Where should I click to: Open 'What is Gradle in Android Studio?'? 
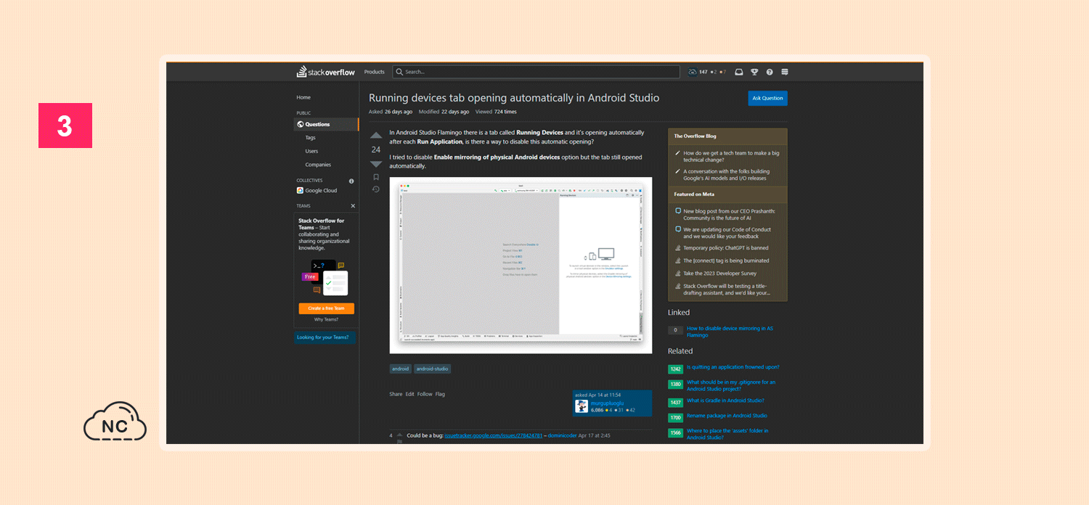pos(725,401)
